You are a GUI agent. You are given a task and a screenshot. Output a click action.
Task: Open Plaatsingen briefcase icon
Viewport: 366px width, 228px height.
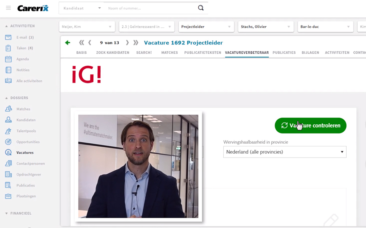(8, 196)
